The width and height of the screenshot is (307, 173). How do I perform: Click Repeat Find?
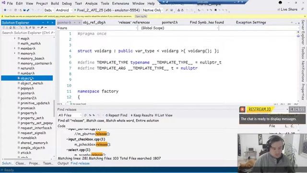tap(117, 115)
